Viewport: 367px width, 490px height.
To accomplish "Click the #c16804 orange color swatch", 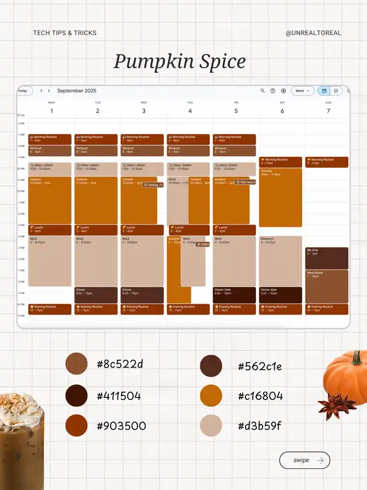I will [211, 396].
